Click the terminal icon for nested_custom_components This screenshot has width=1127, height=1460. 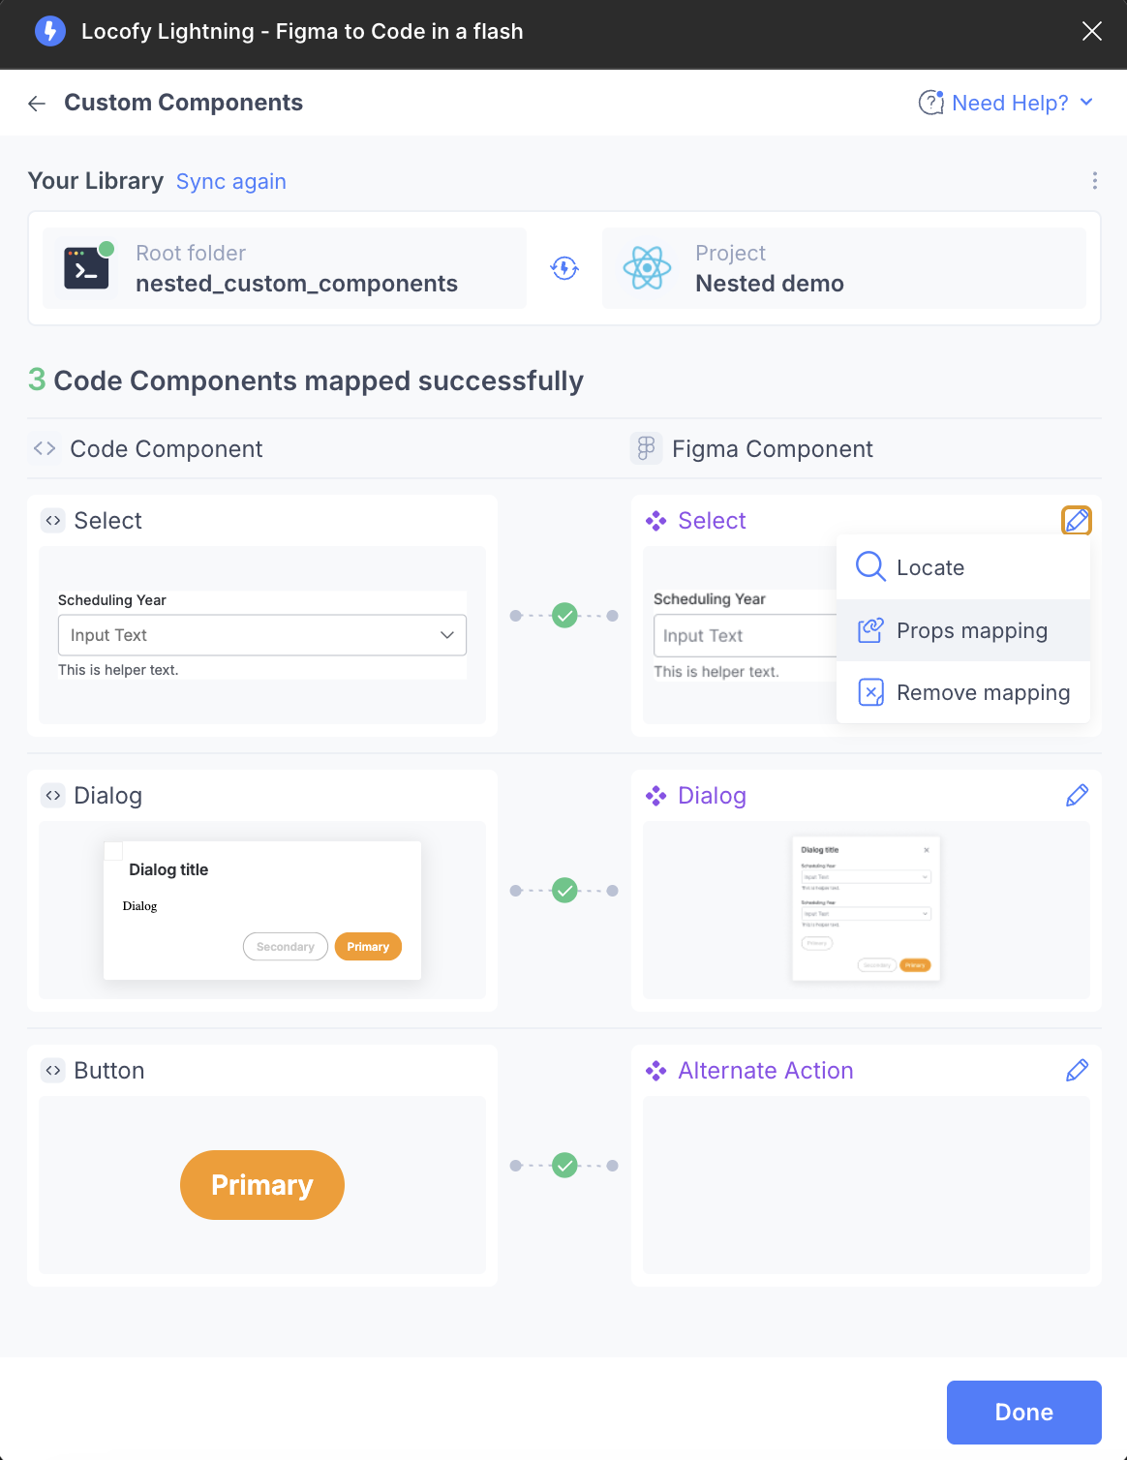[x=85, y=268]
